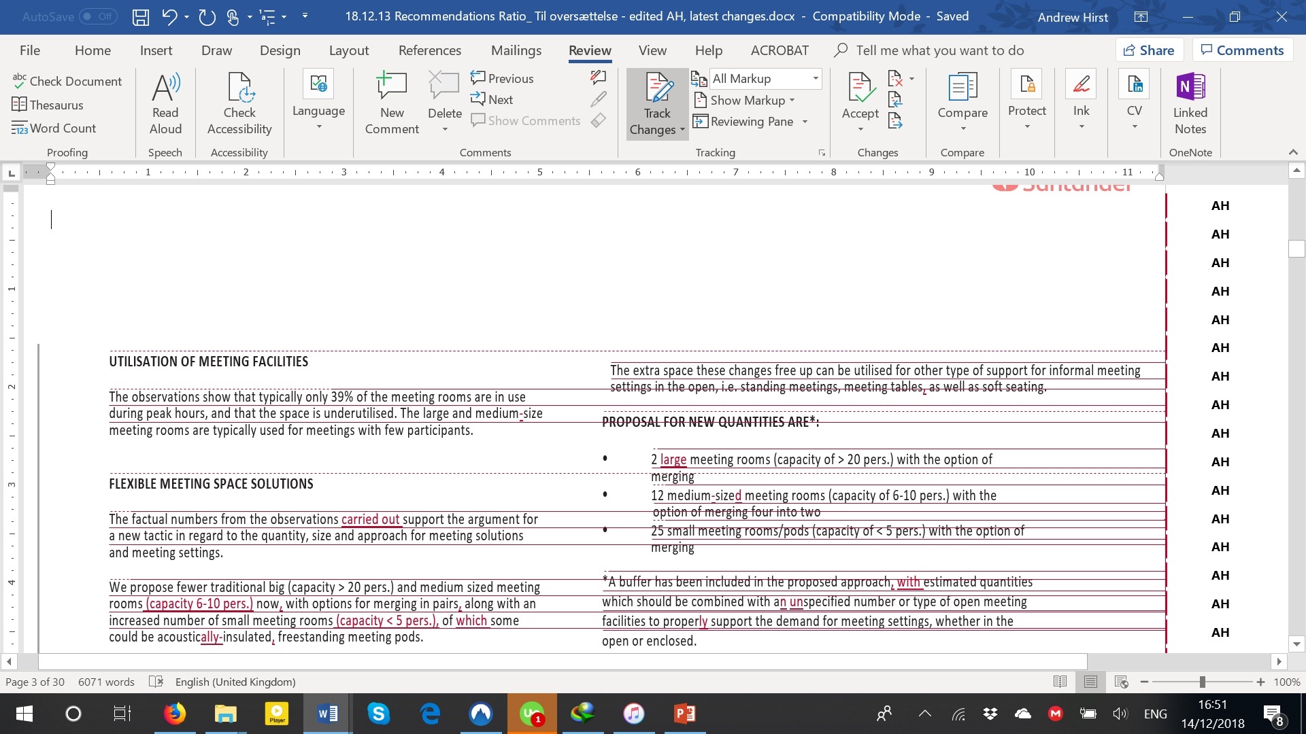Click the zoom slider handle
The image size is (1306, 734).
click(x=1202, y=682)
